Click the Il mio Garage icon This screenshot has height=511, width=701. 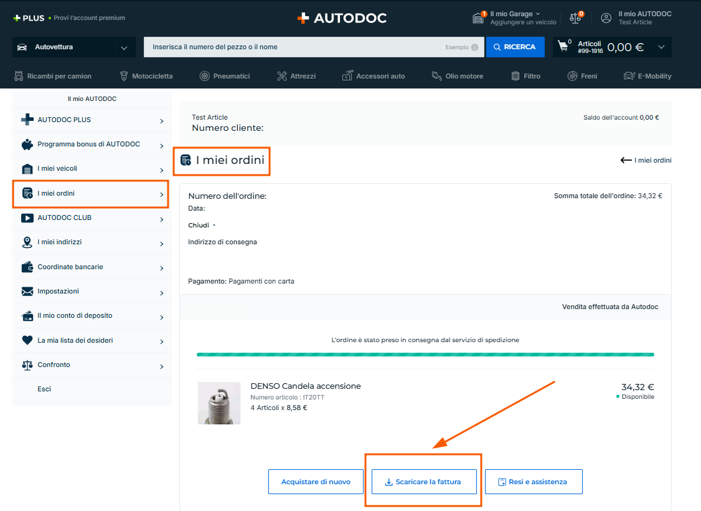pyautogui.click(x=478, y=18)
